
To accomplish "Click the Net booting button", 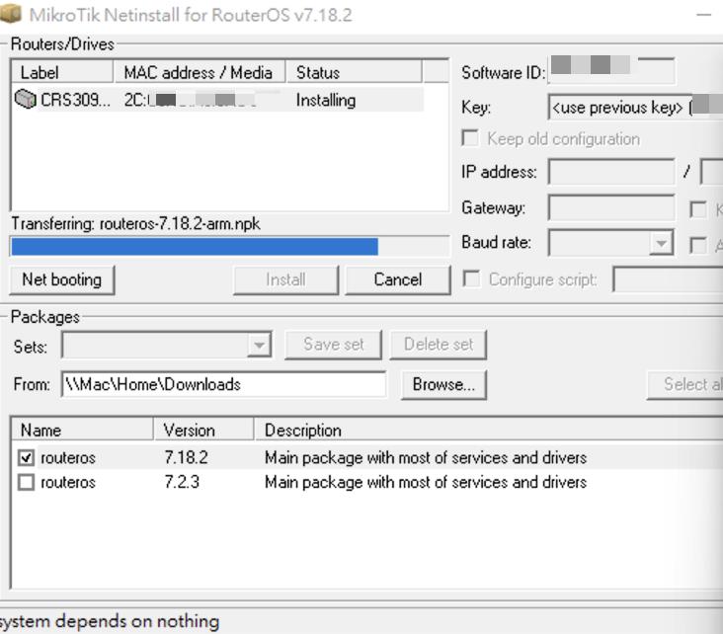I will pyautogui.click(x=61, y=279).
